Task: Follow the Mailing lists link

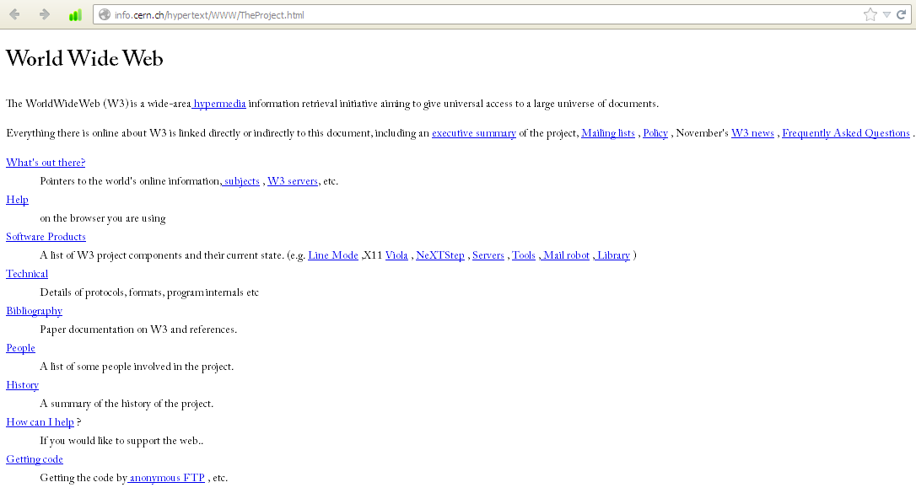Action: coord(608,133)
